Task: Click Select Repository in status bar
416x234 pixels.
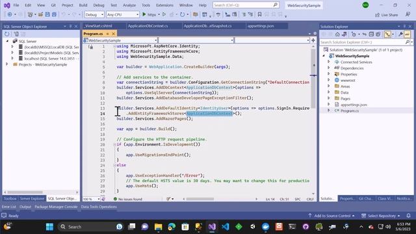Action: (x=381, y=216)
